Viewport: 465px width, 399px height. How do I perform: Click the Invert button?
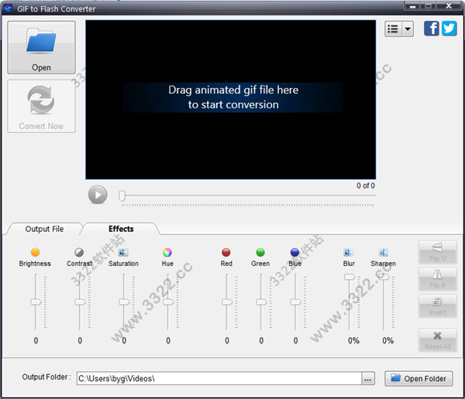pyautogui.click(x=437, y=306)
